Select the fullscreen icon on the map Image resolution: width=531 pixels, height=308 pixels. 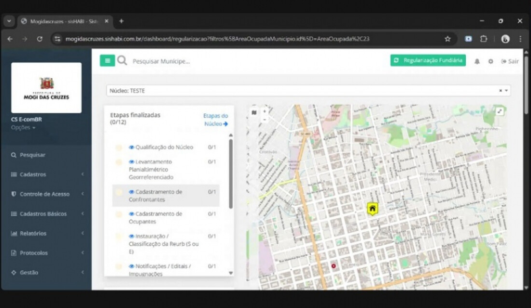tap(500, 111)
